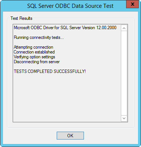141x147 pixels.
Task: Click the version number 12.00.2000
Action: coord(106,28)
